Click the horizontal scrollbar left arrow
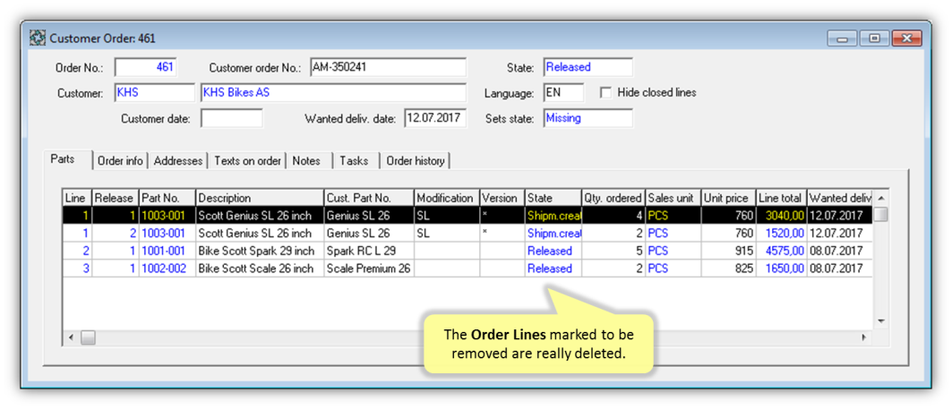Viewport: 952px width, 409px height. (x=71, y=337)
